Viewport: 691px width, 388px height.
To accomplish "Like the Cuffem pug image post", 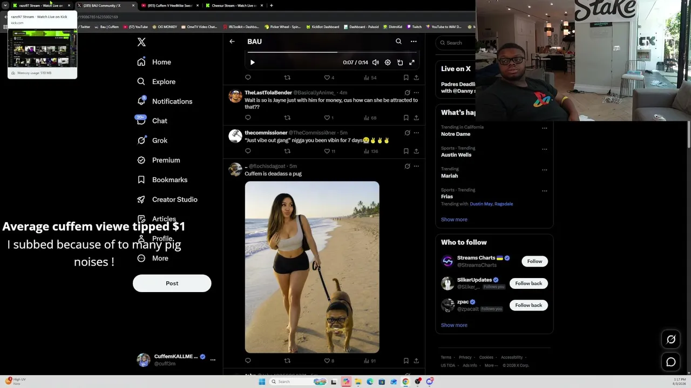I will pyautogui.click(x=329, y=361).
